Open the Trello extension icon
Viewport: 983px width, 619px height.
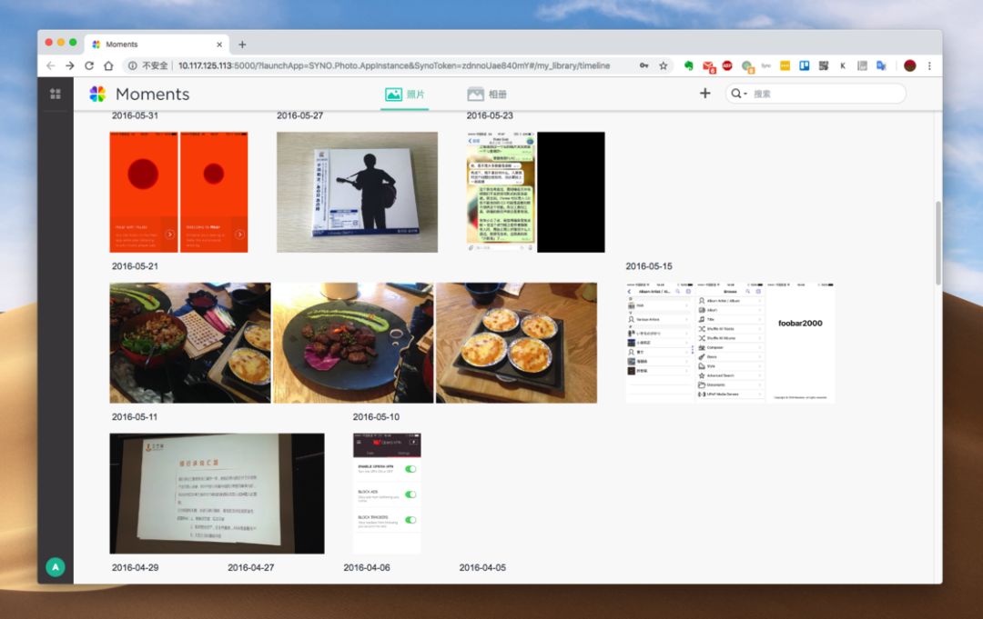[805, 65]
